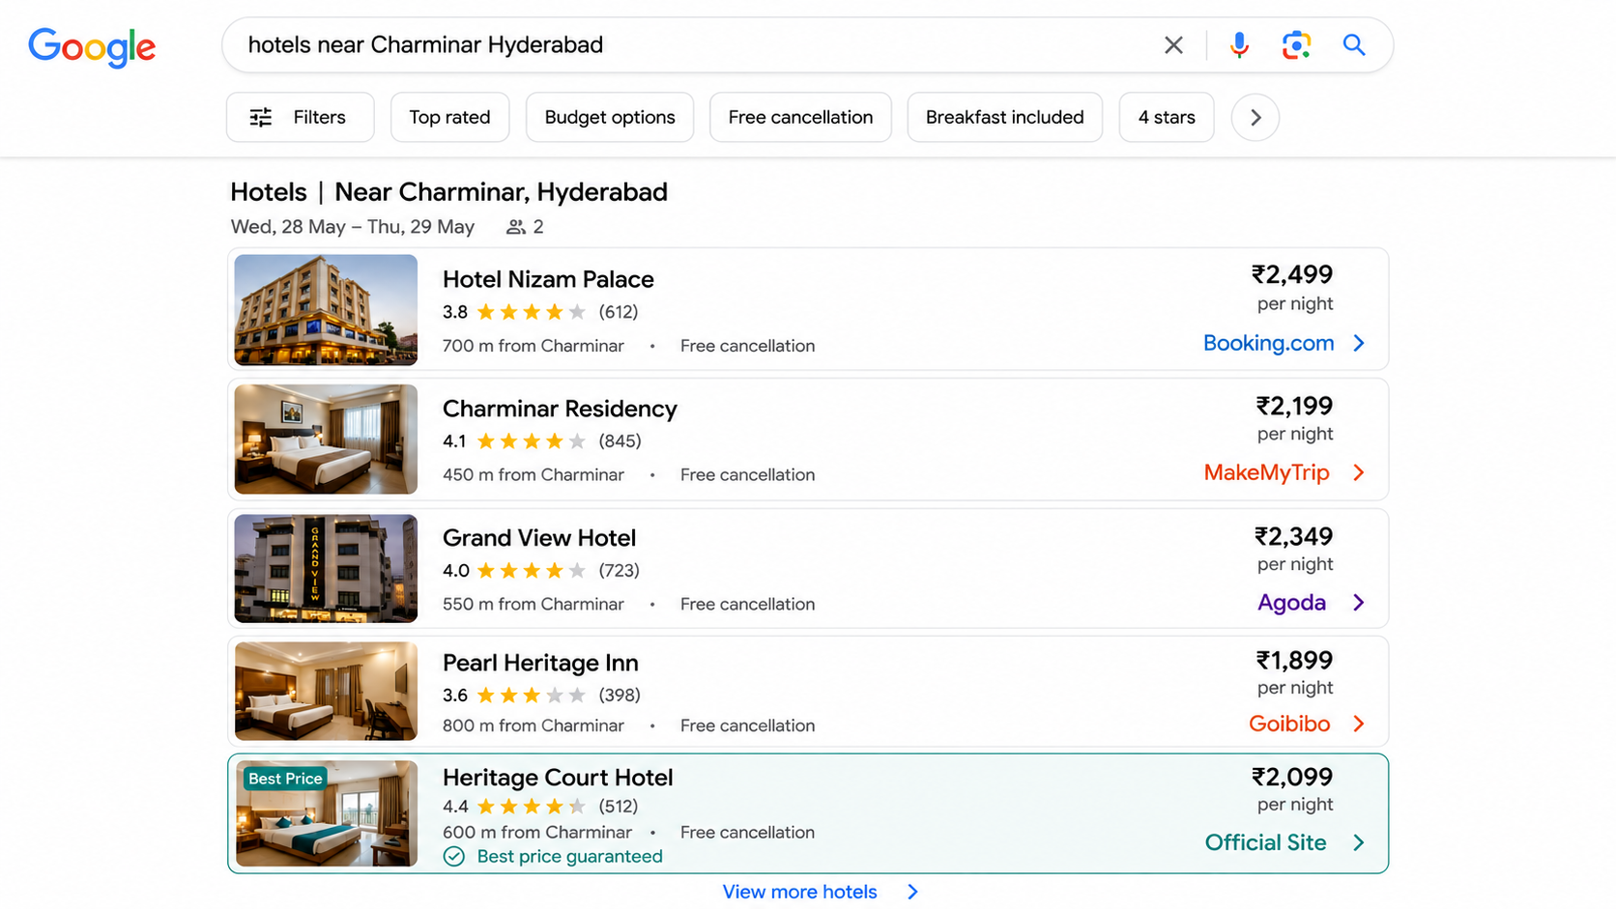This screenshot has width=1616, height=909.
Task: Show more filter chips with the arrow
Action: click(1255, 117)
